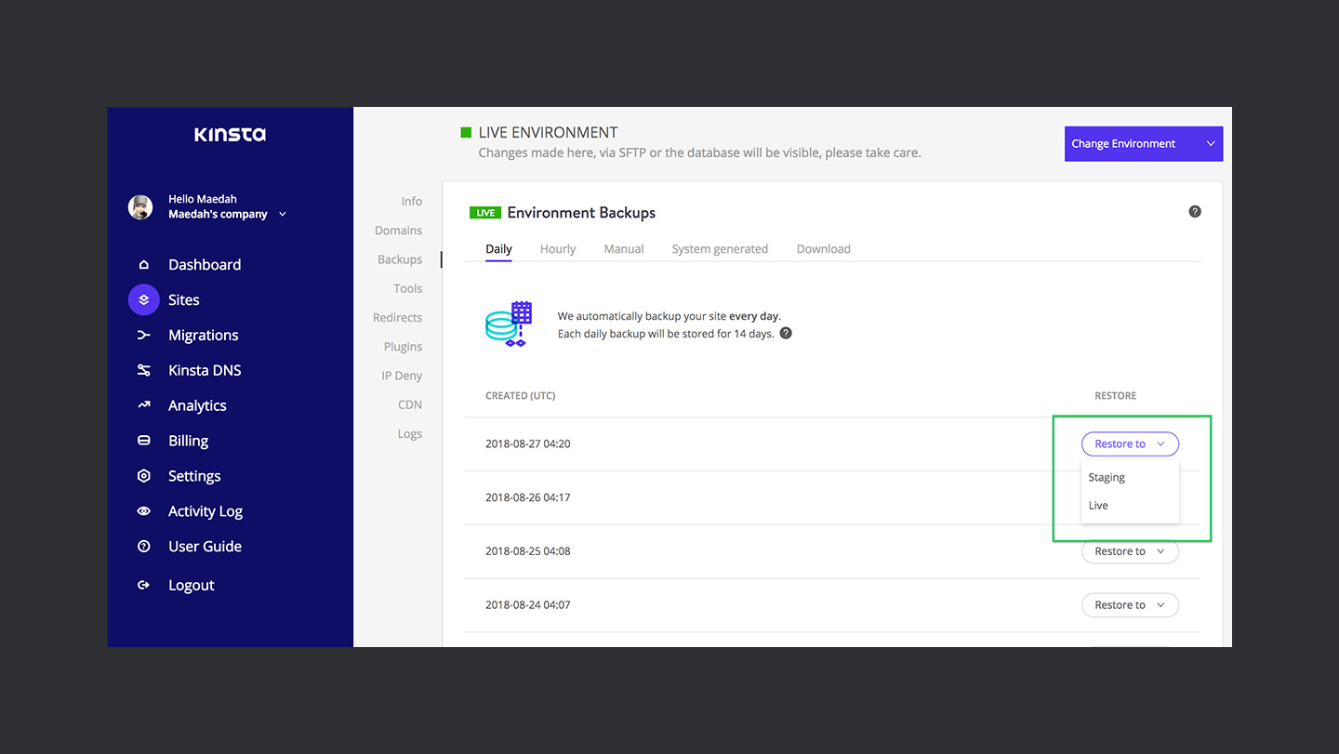The width and height of the screenshot is (1339, 754).
Task: Open Analytics page
Action: click(197, 405)
